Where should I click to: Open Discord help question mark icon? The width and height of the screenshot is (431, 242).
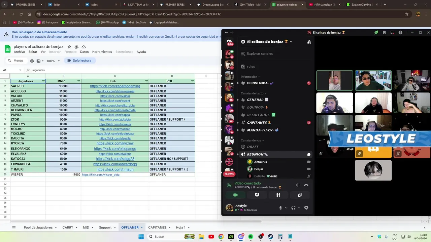tap(400, 33)
